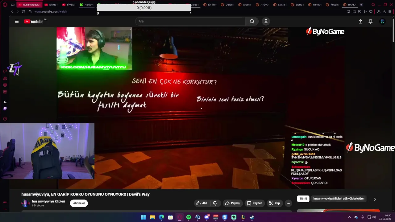This screenshot has width=395, height=222.
Task: Switch to the FİVEM browser tab
Action: coord(68,5)
